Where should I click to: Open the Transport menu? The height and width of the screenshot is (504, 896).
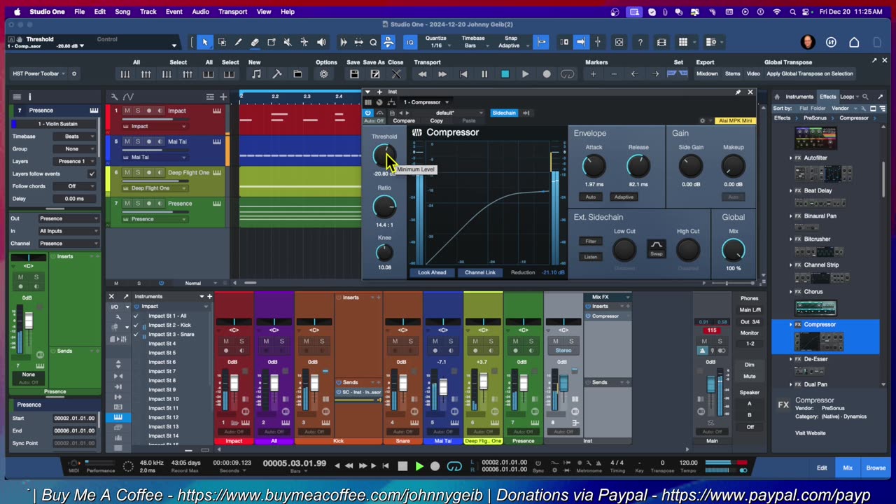(232, 12)
